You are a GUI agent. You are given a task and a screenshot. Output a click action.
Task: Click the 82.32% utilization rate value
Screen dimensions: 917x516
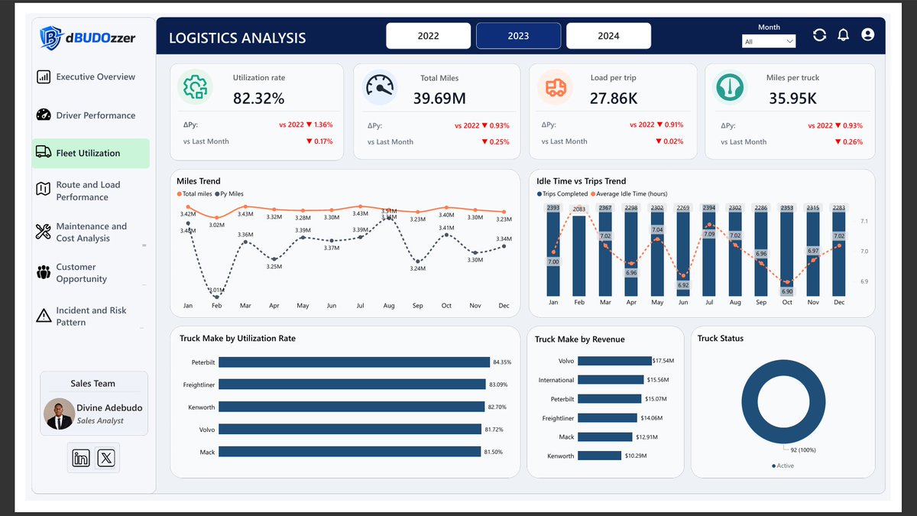click(258, 98)
